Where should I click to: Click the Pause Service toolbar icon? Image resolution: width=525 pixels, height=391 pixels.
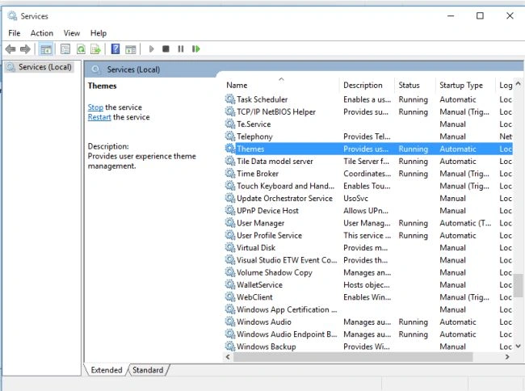point(181,48)
